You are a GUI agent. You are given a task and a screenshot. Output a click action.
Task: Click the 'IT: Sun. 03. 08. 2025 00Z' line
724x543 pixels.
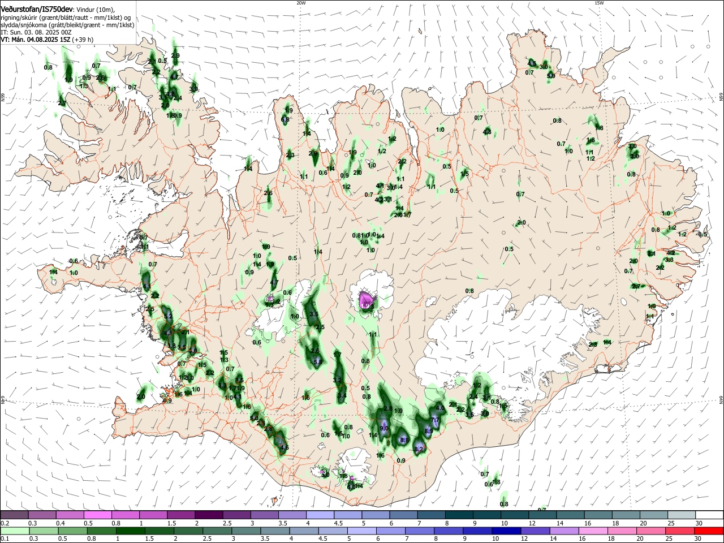36,32
